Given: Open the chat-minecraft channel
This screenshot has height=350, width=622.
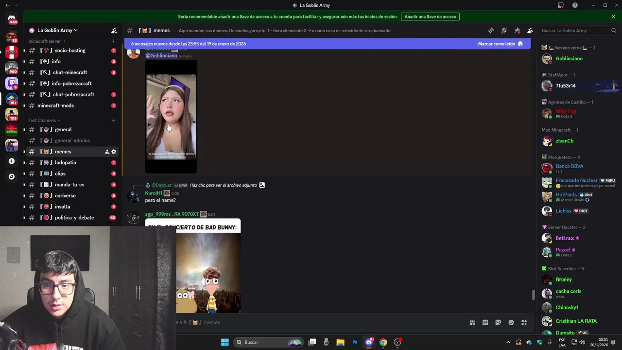Looking at the screenshot, I should click(72, 72).
